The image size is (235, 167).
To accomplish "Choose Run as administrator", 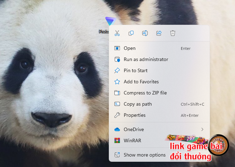I will (159, 59).
